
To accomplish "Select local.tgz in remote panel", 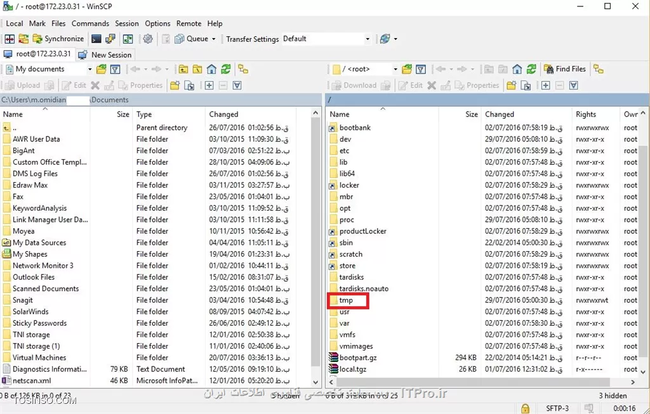I will [353, 369].
